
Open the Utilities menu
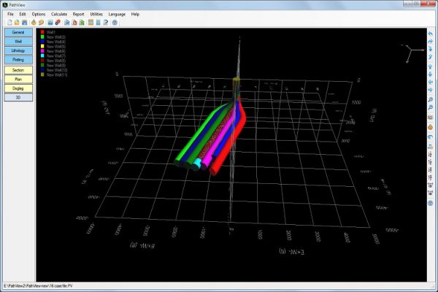(x=96, y=14)
